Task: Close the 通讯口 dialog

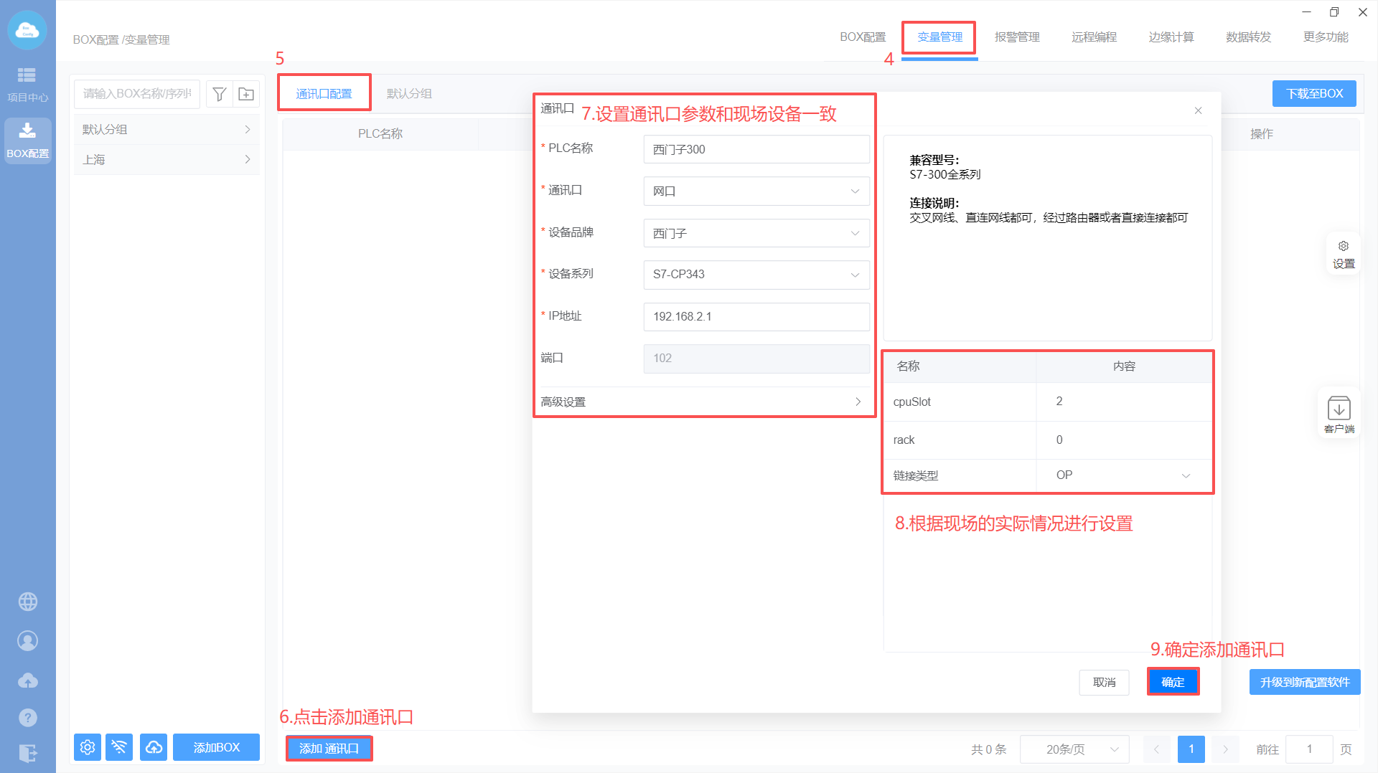Action: [x=1198, y=110]
